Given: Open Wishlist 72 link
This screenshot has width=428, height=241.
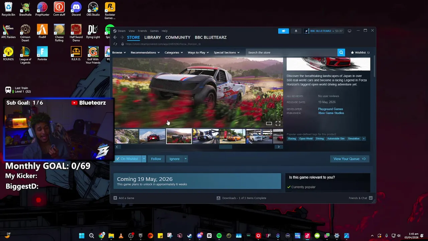Looking at the screenshot, I should tap(360, 53).
